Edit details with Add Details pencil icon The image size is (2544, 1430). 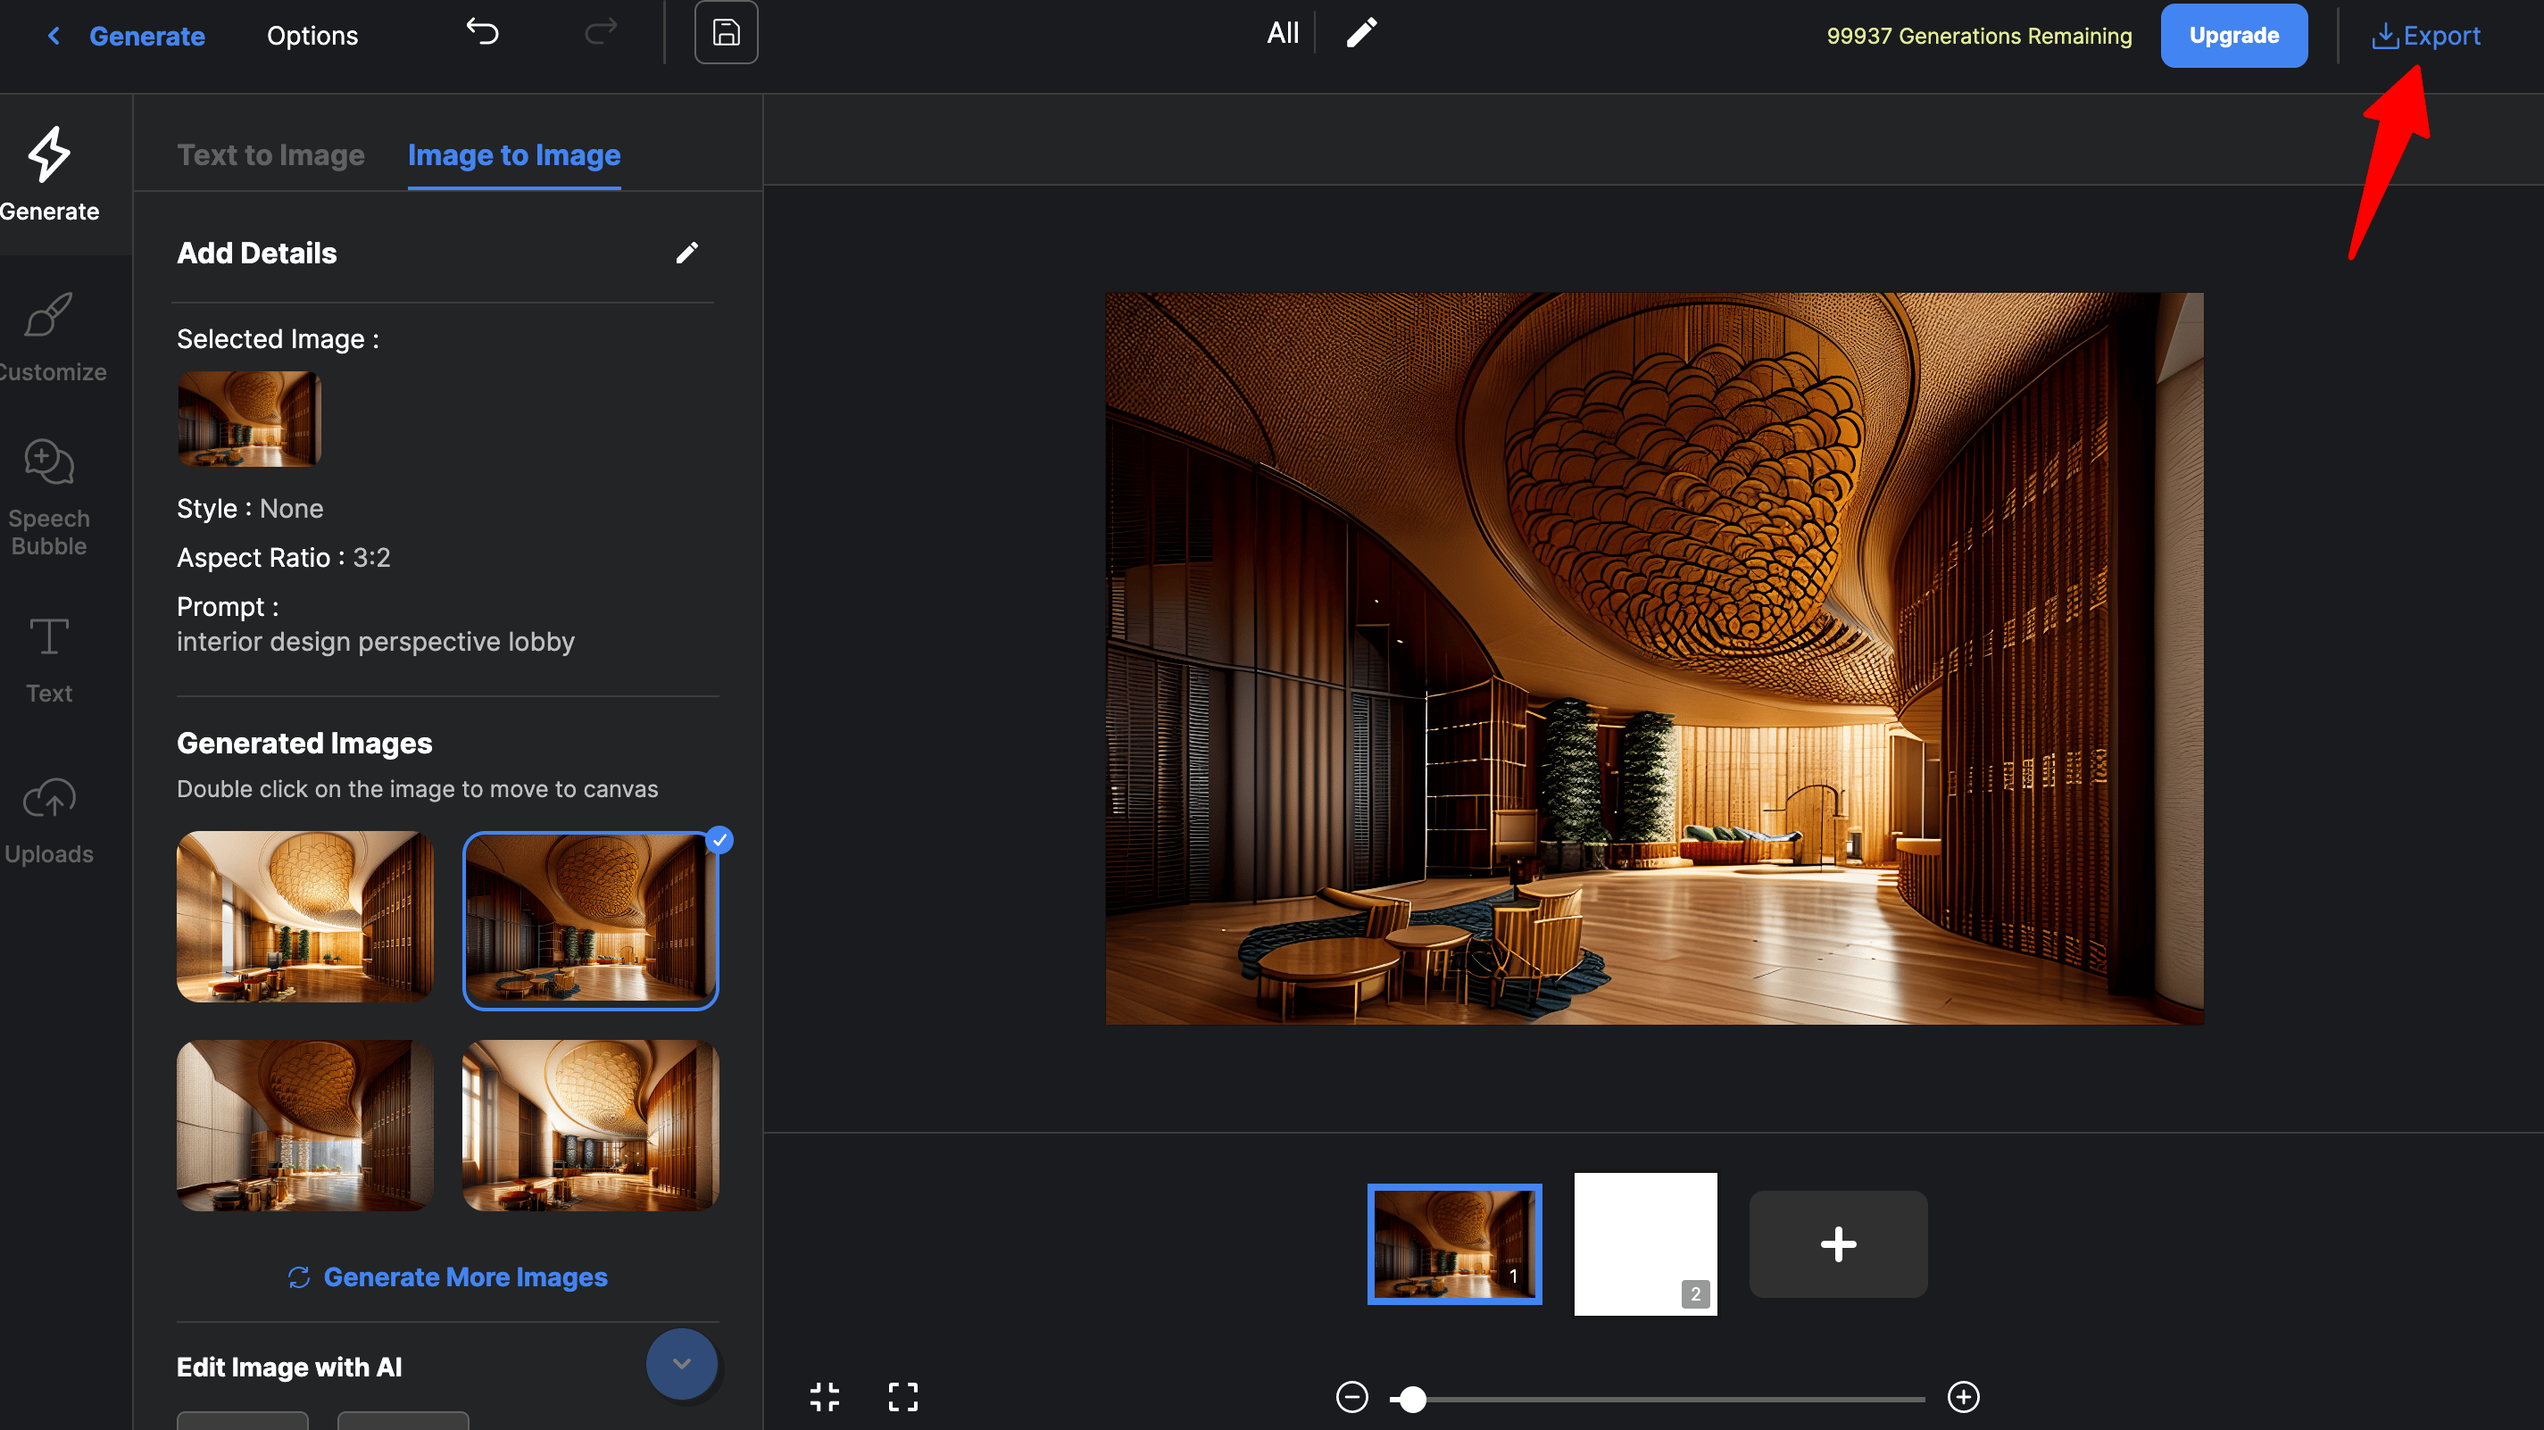pos(687,253)
